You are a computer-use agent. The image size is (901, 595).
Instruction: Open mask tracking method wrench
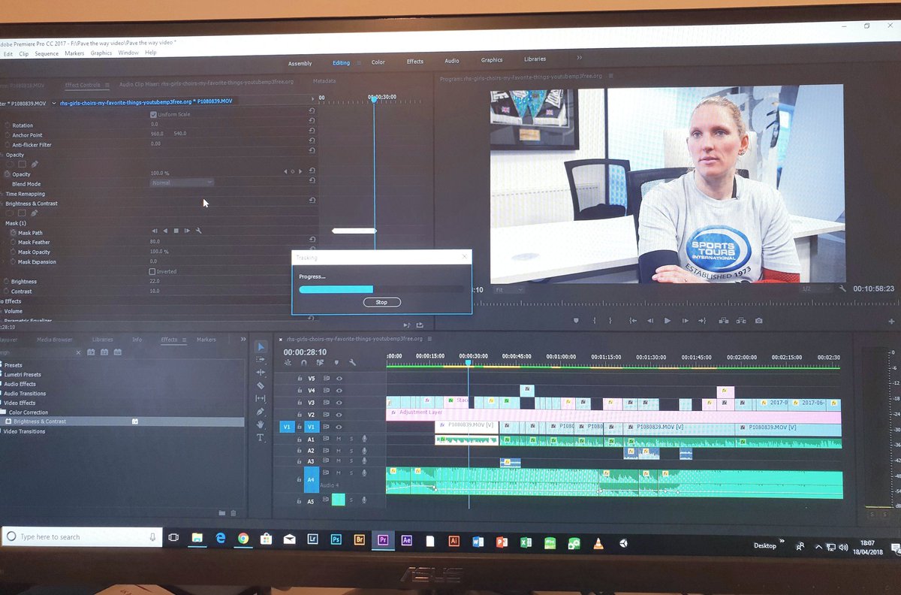[199, 231]
